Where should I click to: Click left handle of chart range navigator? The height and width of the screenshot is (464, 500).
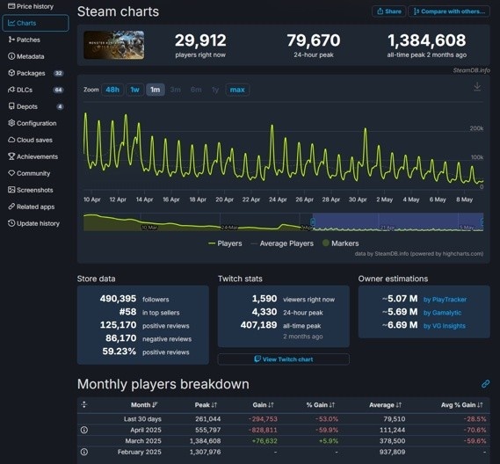(313, 222)
